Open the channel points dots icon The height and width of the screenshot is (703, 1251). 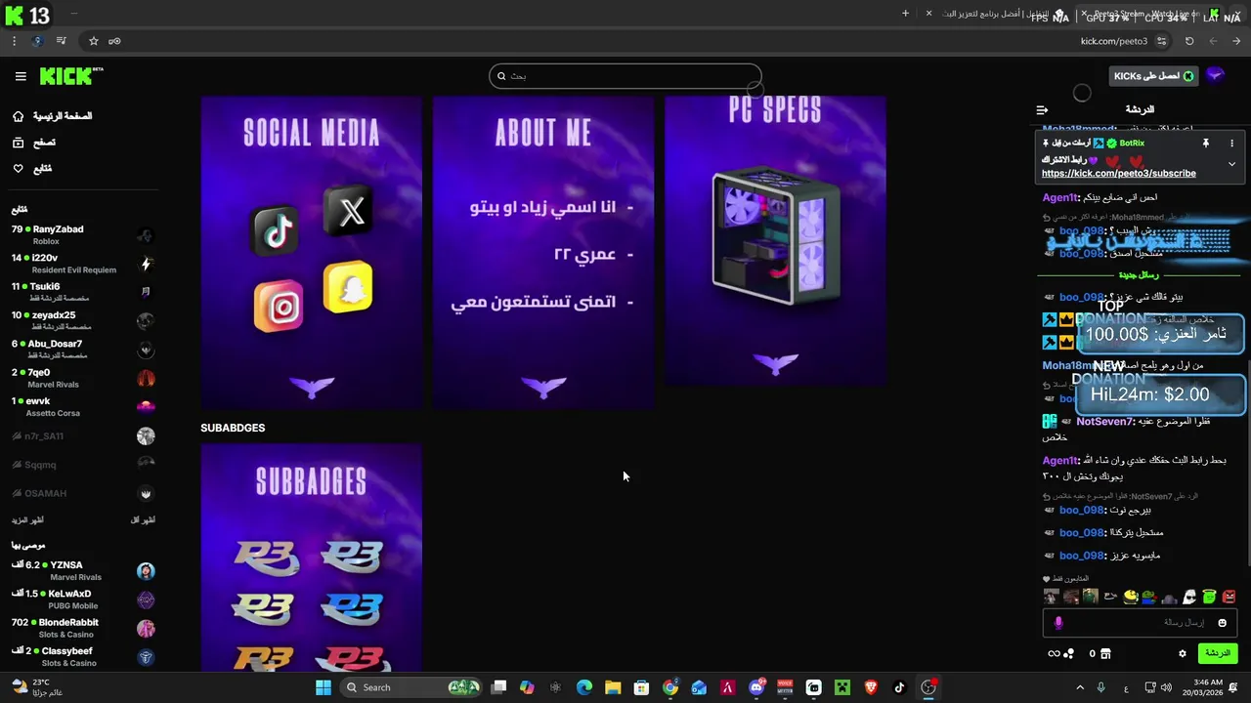[x=1069, y=653]
